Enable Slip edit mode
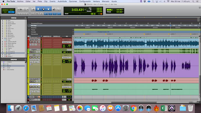Viewport: 201px width, 113px height. tap(5, 12)
